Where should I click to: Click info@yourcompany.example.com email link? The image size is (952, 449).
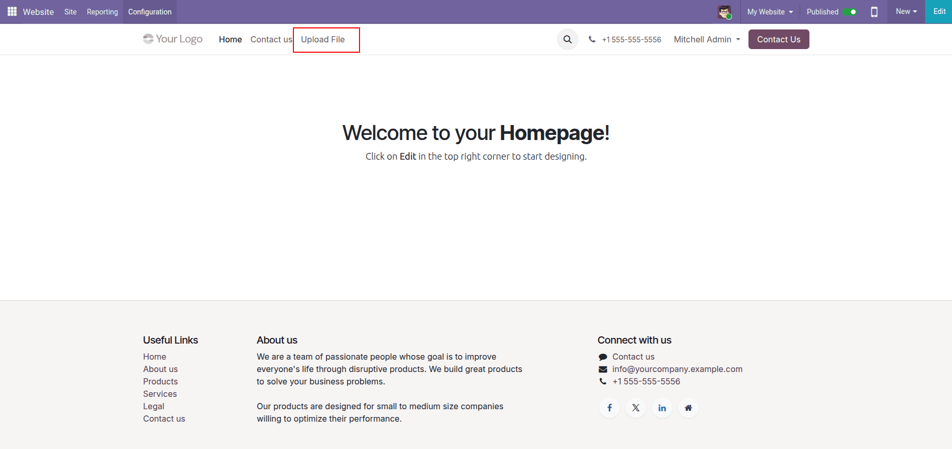(677, 369)
